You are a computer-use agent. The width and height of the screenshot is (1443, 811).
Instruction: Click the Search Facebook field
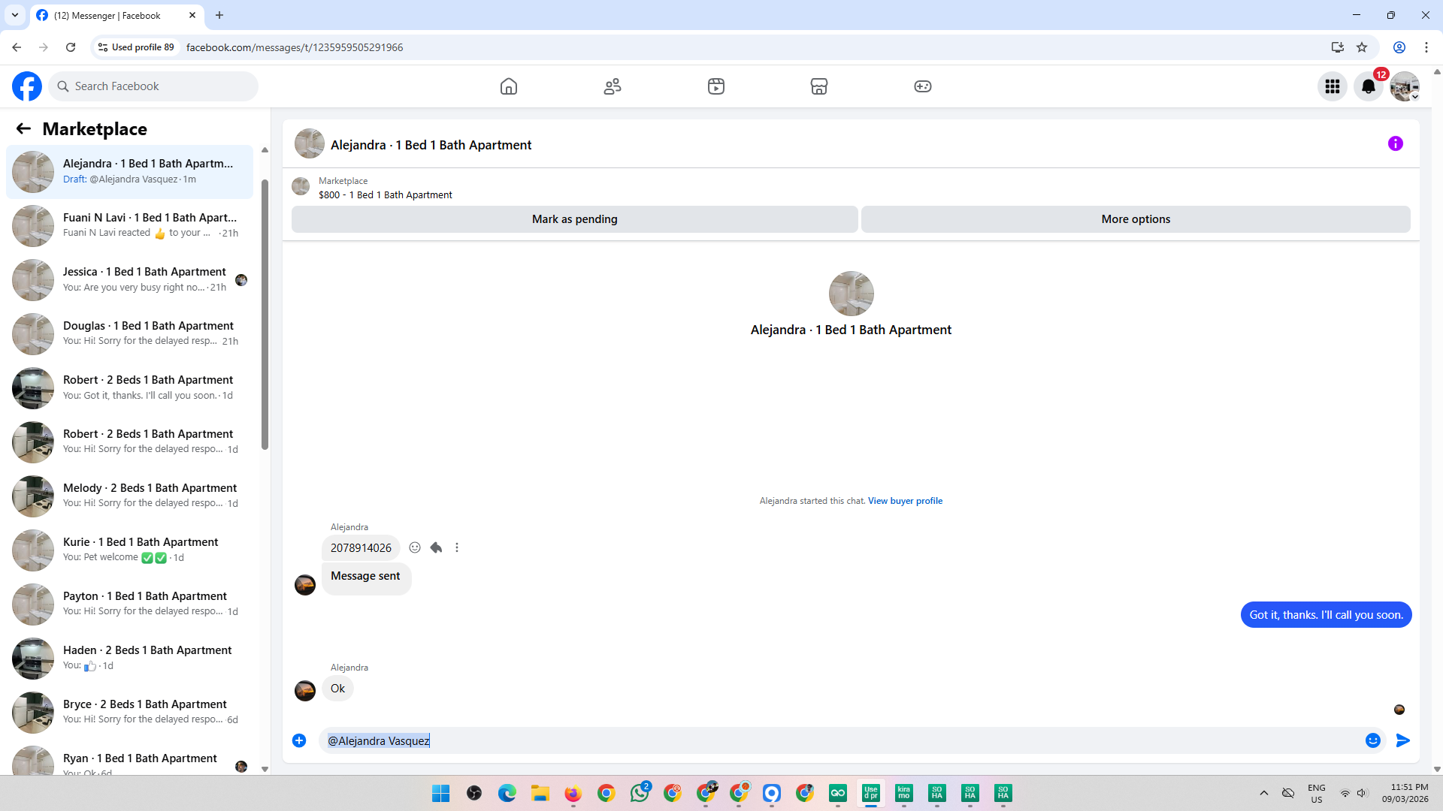(154, 86)
